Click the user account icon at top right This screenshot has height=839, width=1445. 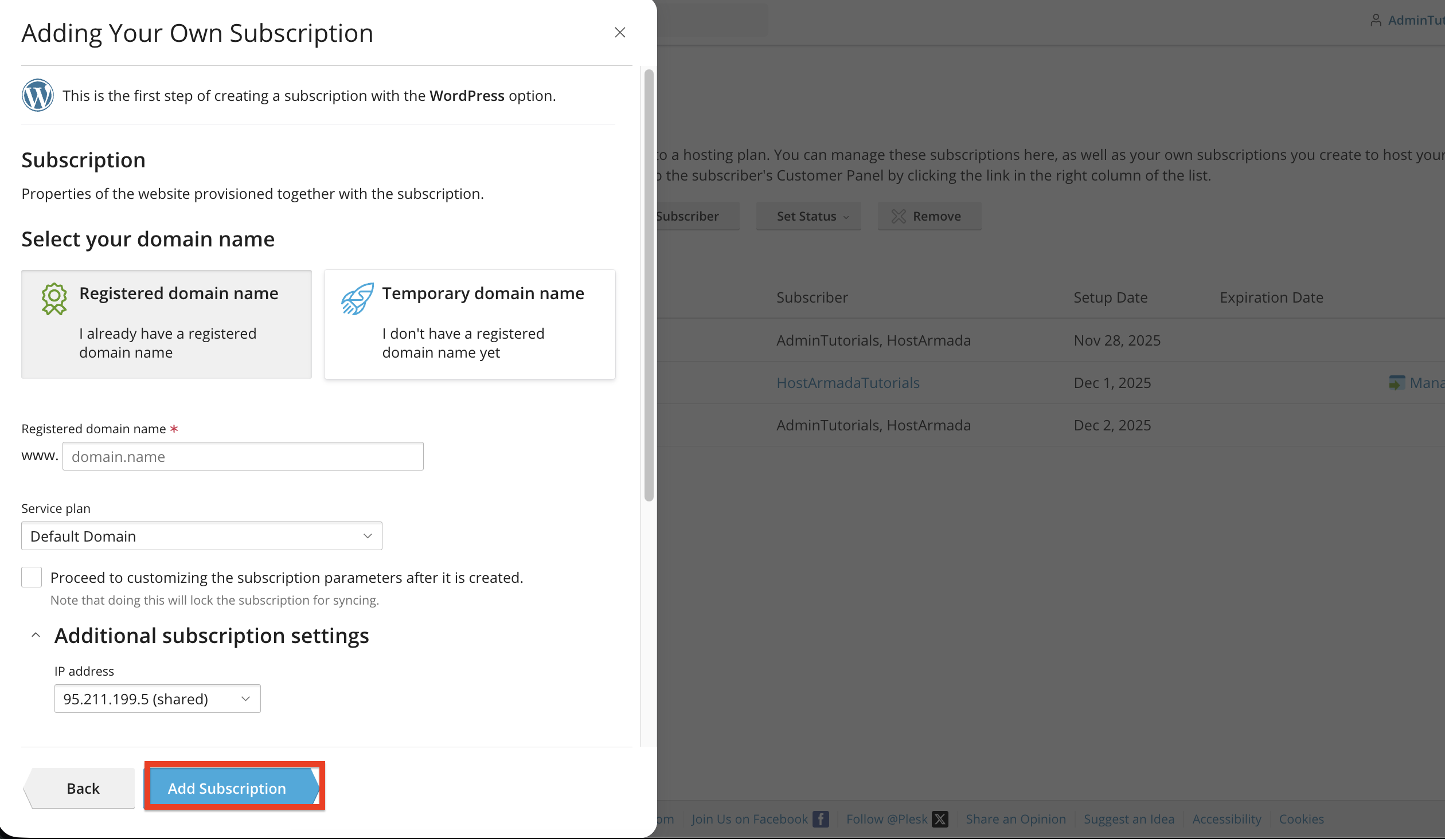pos(1376,20)
